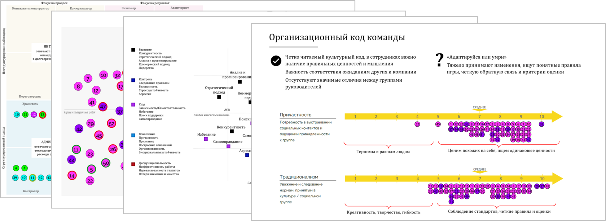This screenshot has width=606, height=221.
Task: Select the light-blue Вовлечение legend square
Action: point(133,135)
